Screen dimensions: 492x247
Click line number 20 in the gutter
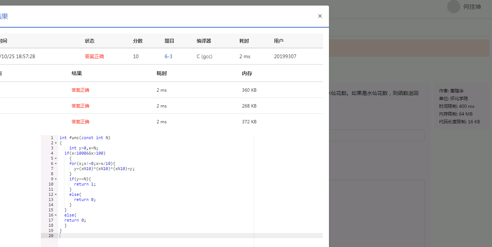[x=51, y=236]
